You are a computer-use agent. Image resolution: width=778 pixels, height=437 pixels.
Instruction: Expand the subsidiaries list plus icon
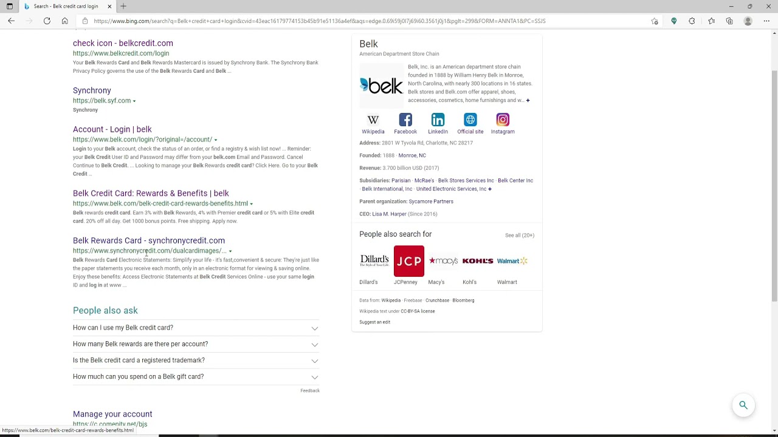(490, 189)
